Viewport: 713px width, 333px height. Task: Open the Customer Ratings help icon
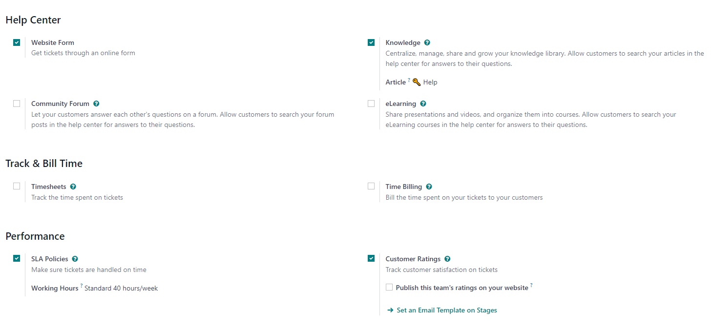click(x=447, y=259)
